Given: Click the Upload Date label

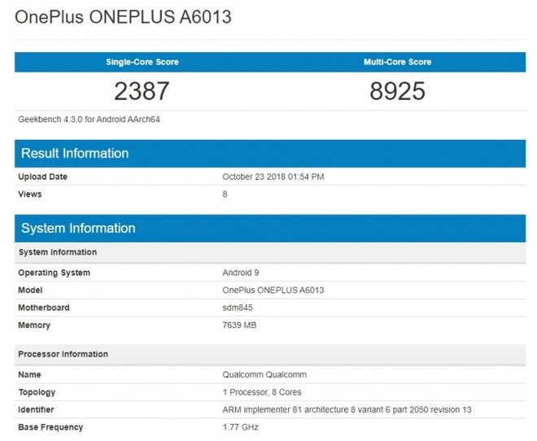Looking at the screenshot, I should pyautogui.click(x=42, y=177).
